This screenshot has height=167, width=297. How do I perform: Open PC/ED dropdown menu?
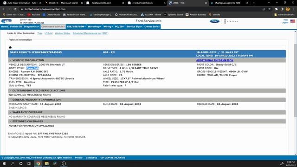click(120, 27)
